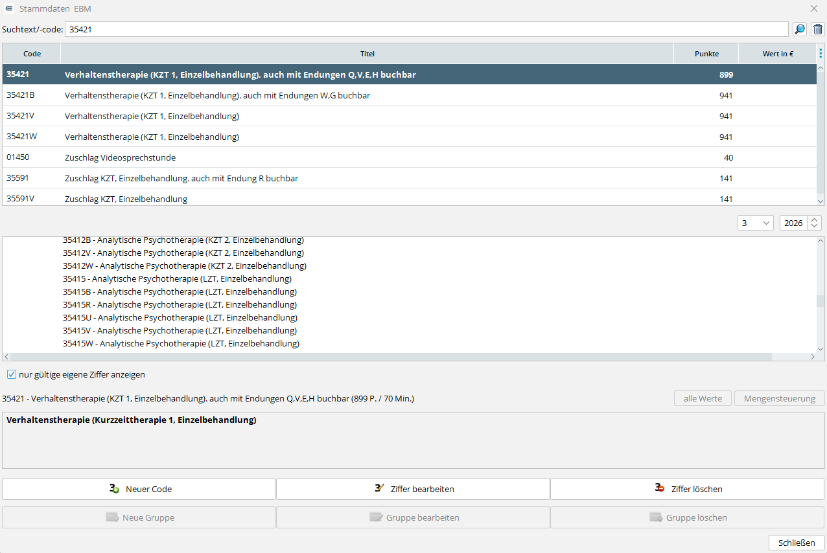The height and width of the screenshot is (553, 827).
Task: Click the description text 'Verhaltenstherapie (Kurzzeittherapie 1, Einzelbehandlung)'
Action: click(131, 420)
